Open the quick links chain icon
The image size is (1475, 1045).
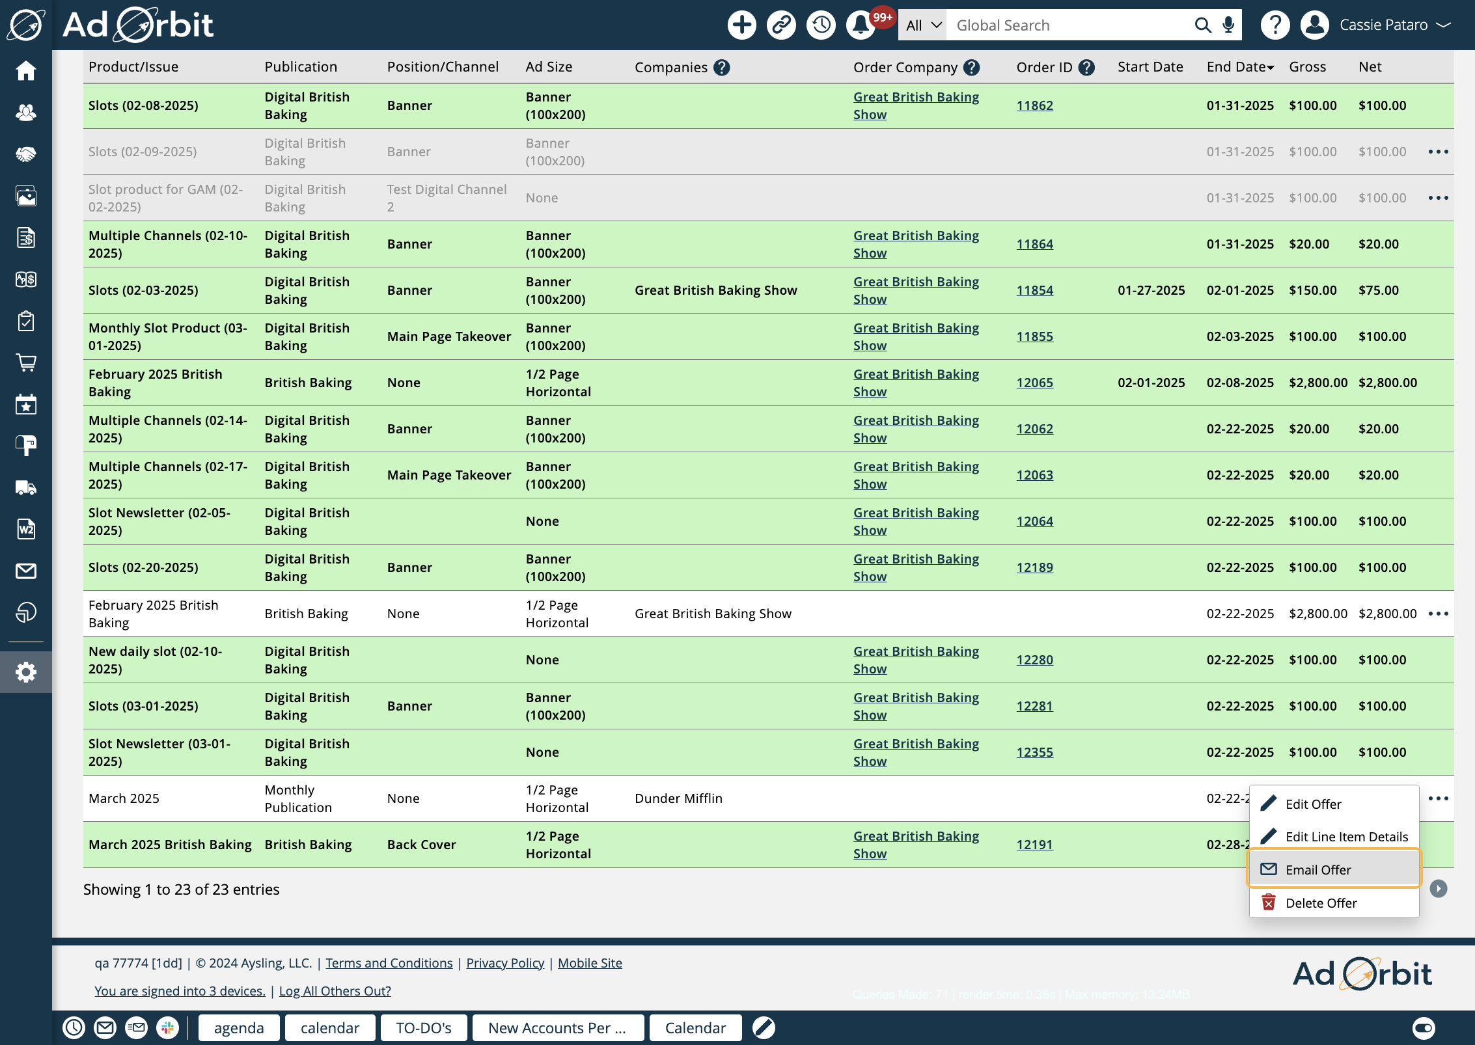[781, 25]
